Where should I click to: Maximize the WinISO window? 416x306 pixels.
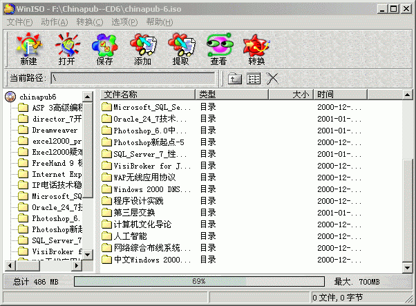(x=394, y=9)
